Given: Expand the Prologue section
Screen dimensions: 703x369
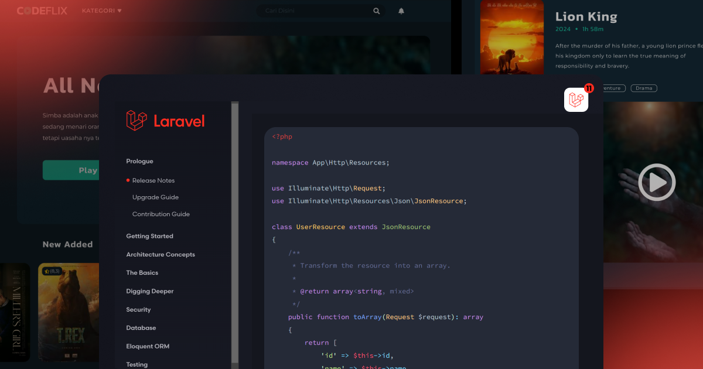Looking at the screenshot, I should [x=139, y=161].
